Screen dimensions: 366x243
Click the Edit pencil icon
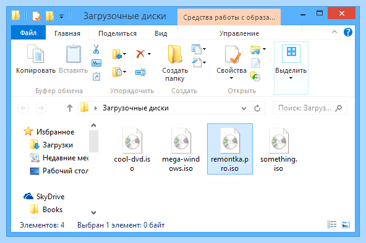pyautogui.click(x=256, y=63)
